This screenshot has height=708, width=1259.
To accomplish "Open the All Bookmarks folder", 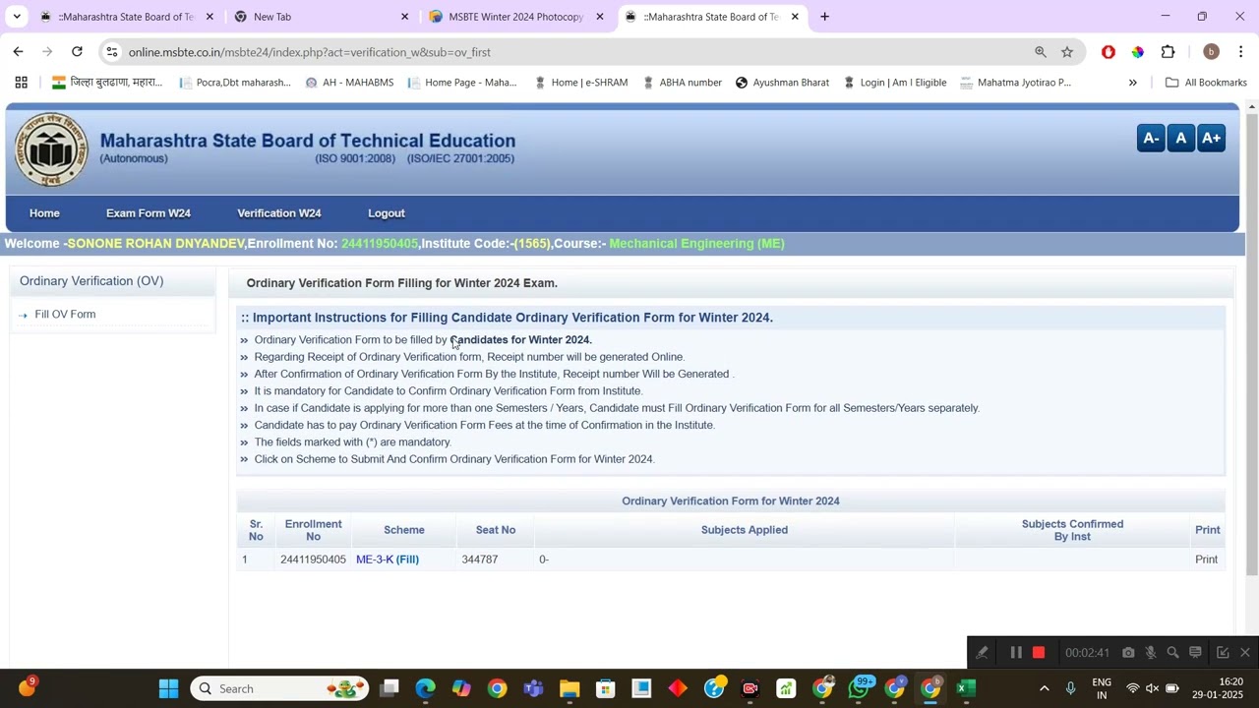I will 1206,83.
